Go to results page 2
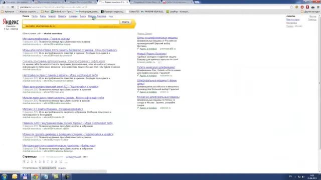The width and height of the screenshot is (321, 180). pos(28,161)
